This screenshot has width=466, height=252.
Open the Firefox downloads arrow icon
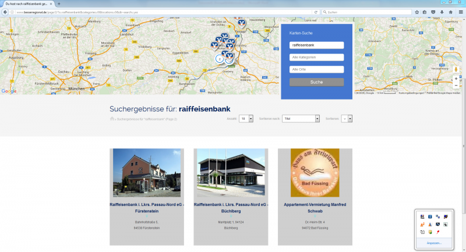[x=442, y=12]
